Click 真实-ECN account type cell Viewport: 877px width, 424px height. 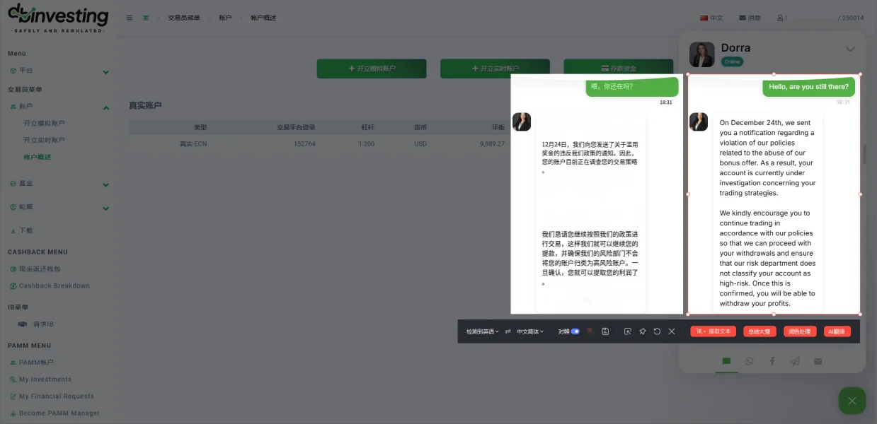click(x=193, y=143)
